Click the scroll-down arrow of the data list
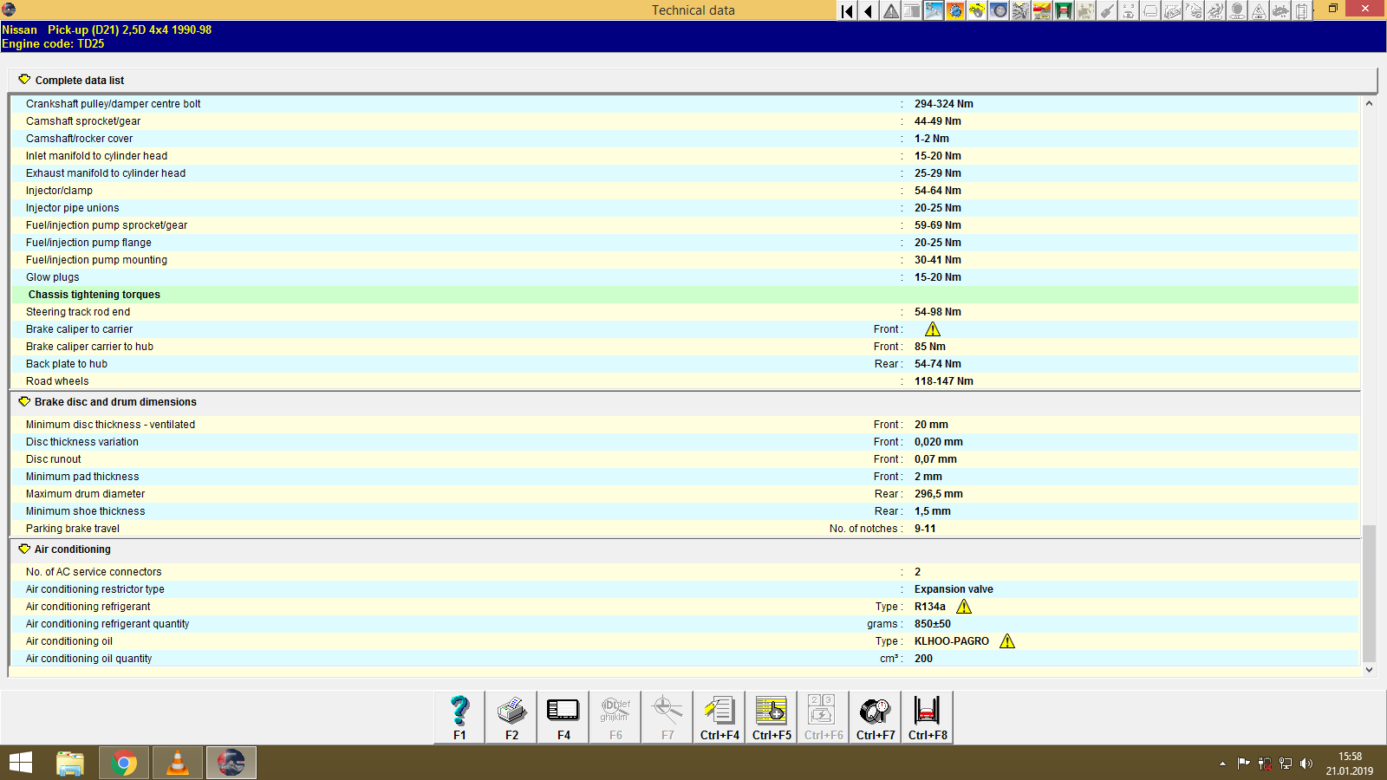The height and width of the screenshot is (780, 1387). tap(1370, 669)
